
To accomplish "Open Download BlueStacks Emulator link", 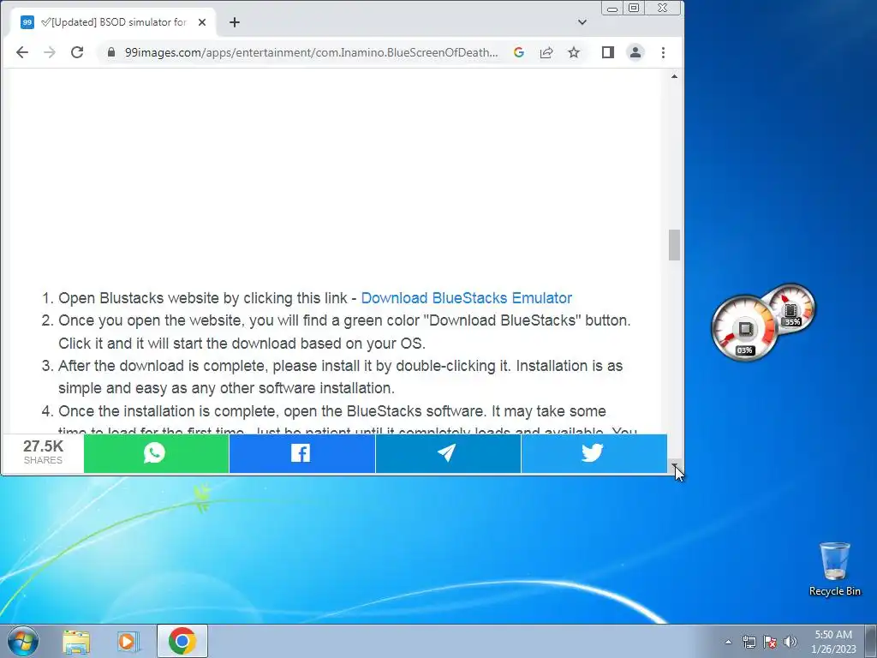I will click(467, 297).
